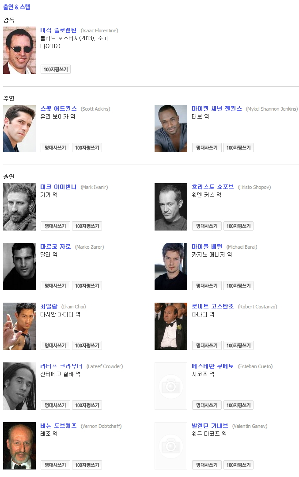Open Michael Baral's portrait thumbnail
Image resolution: width=299 pixels, height=477 pixels.
point(171,266)
